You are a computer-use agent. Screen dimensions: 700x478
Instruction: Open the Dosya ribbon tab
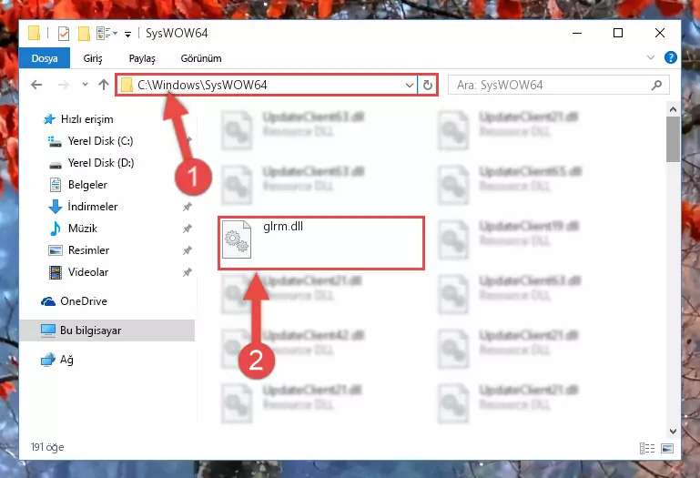coord(45,58)
